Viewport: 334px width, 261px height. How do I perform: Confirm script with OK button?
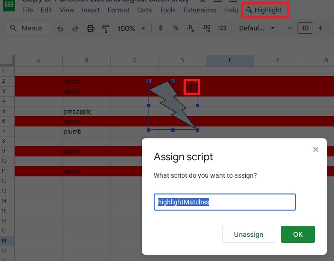pyautogui.click(x=298, y=234)
